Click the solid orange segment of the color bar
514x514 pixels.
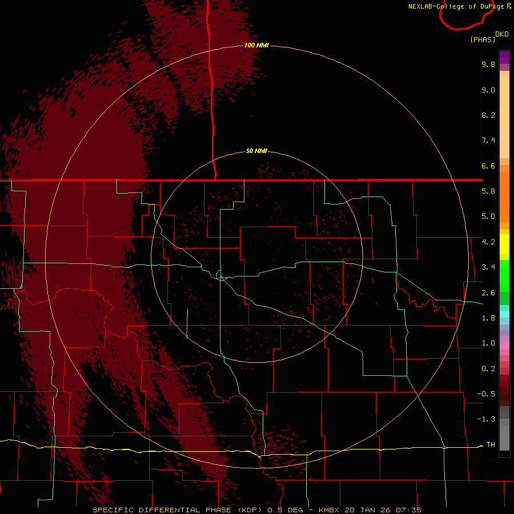click(x=504, y=198)
